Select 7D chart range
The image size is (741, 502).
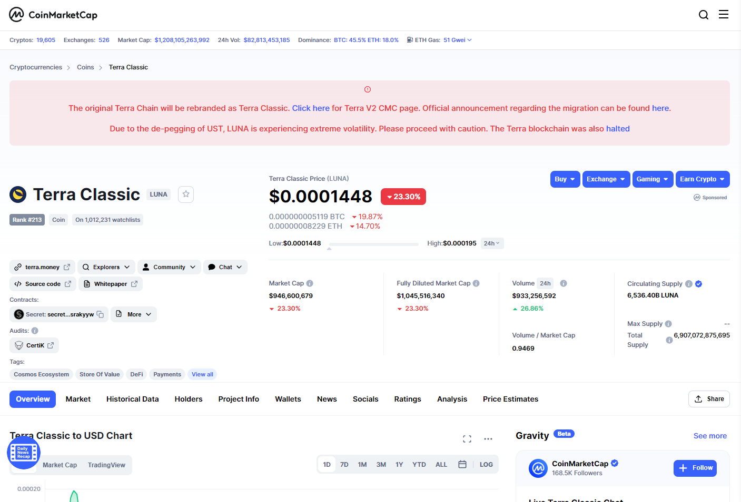click(x=344, y=465)
